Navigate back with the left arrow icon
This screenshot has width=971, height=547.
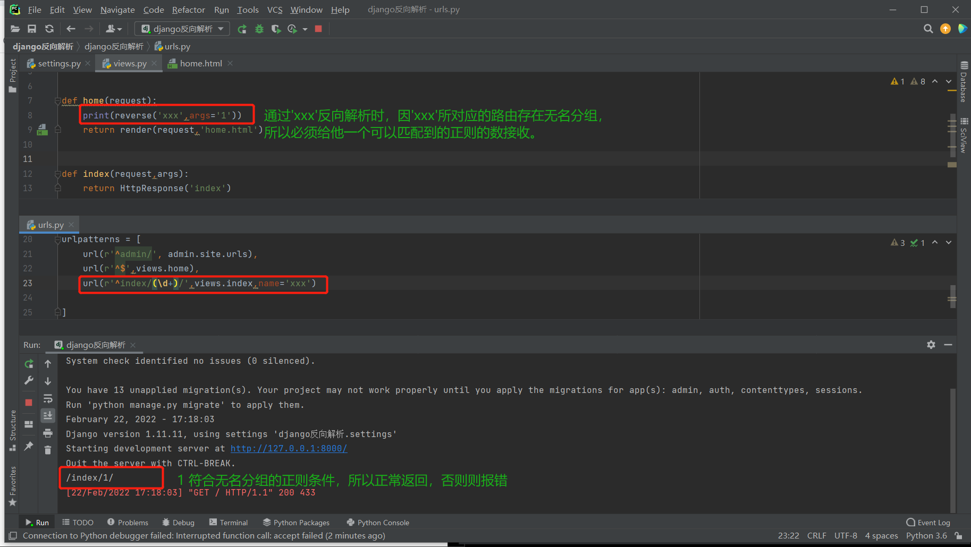(x=71, y=29)
